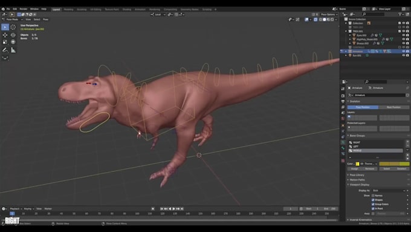Image resolution: width=411 pixels, height=232 pixels.
Task: Switch to the Animation workspace tab
Action: [x=140, y=10]
